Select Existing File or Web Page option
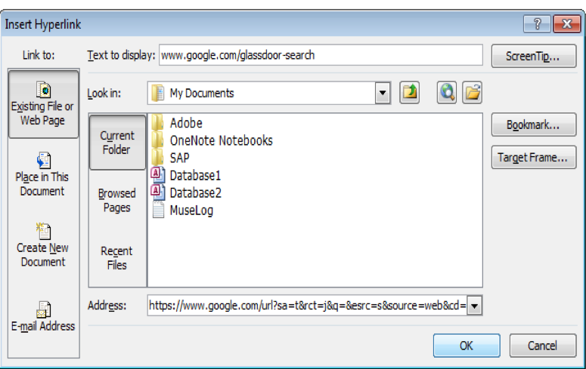 click(43, 104)
